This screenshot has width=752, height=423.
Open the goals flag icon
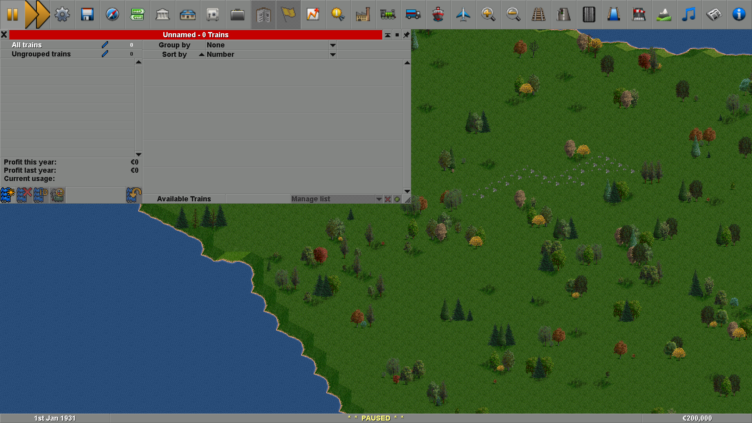(x=288, y=14)
